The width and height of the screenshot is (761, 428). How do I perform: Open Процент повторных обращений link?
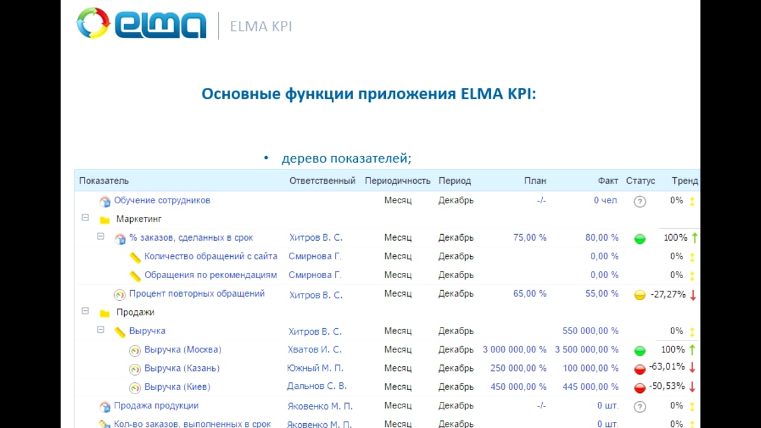[197, 294]
